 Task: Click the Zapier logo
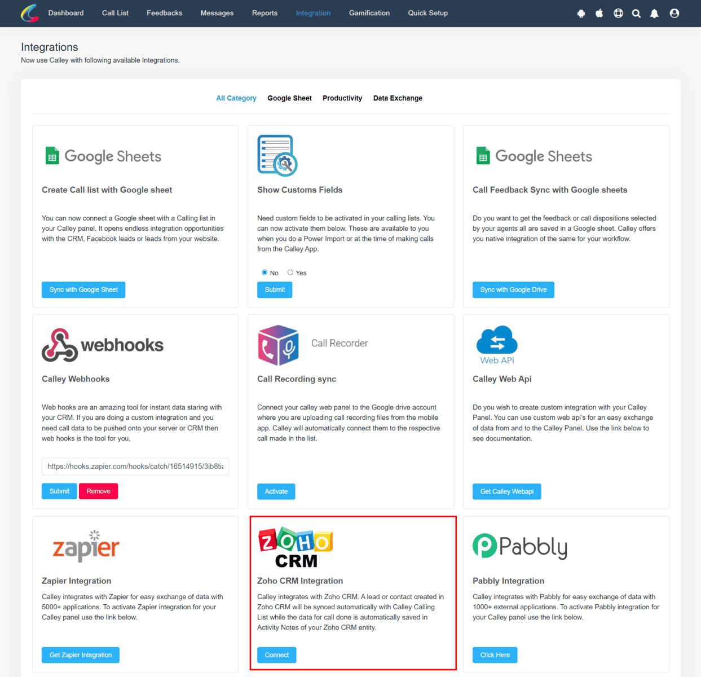(86, 546)
